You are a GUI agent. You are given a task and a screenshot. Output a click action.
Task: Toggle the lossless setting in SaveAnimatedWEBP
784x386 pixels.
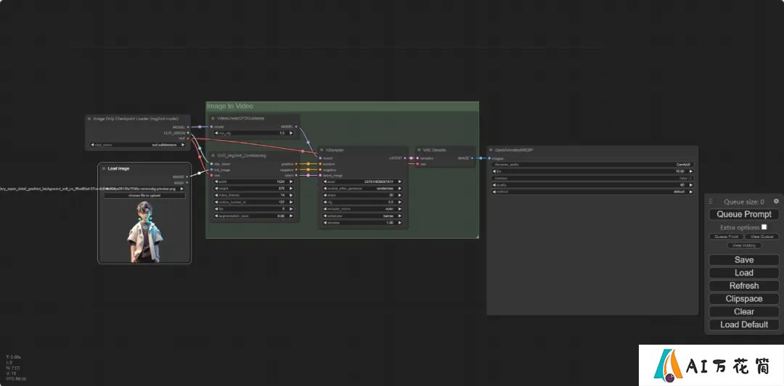(592, 178)
